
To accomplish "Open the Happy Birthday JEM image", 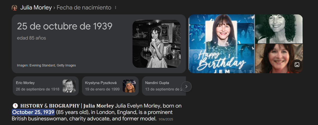I will pos(222,44).
